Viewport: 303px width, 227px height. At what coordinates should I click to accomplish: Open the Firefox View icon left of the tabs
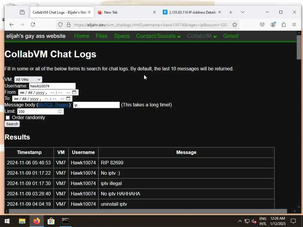click(22, 12)
